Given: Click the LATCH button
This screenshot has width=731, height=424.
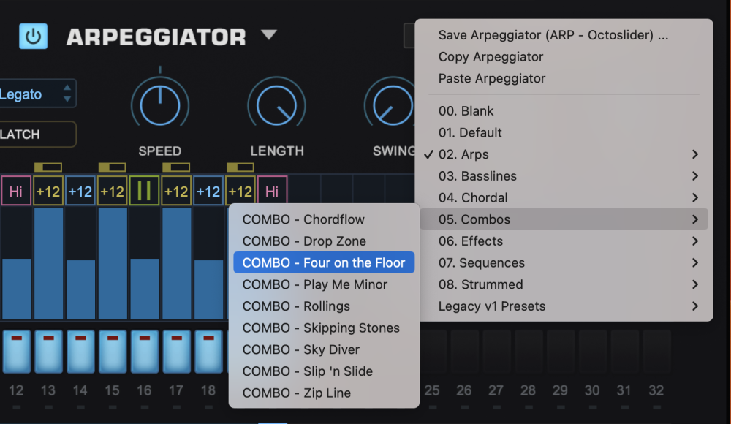Looking at the screenshot, I should coord(37,135).
